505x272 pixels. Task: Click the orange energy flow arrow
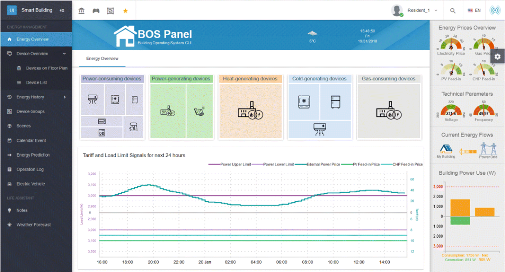click(468, 151)
